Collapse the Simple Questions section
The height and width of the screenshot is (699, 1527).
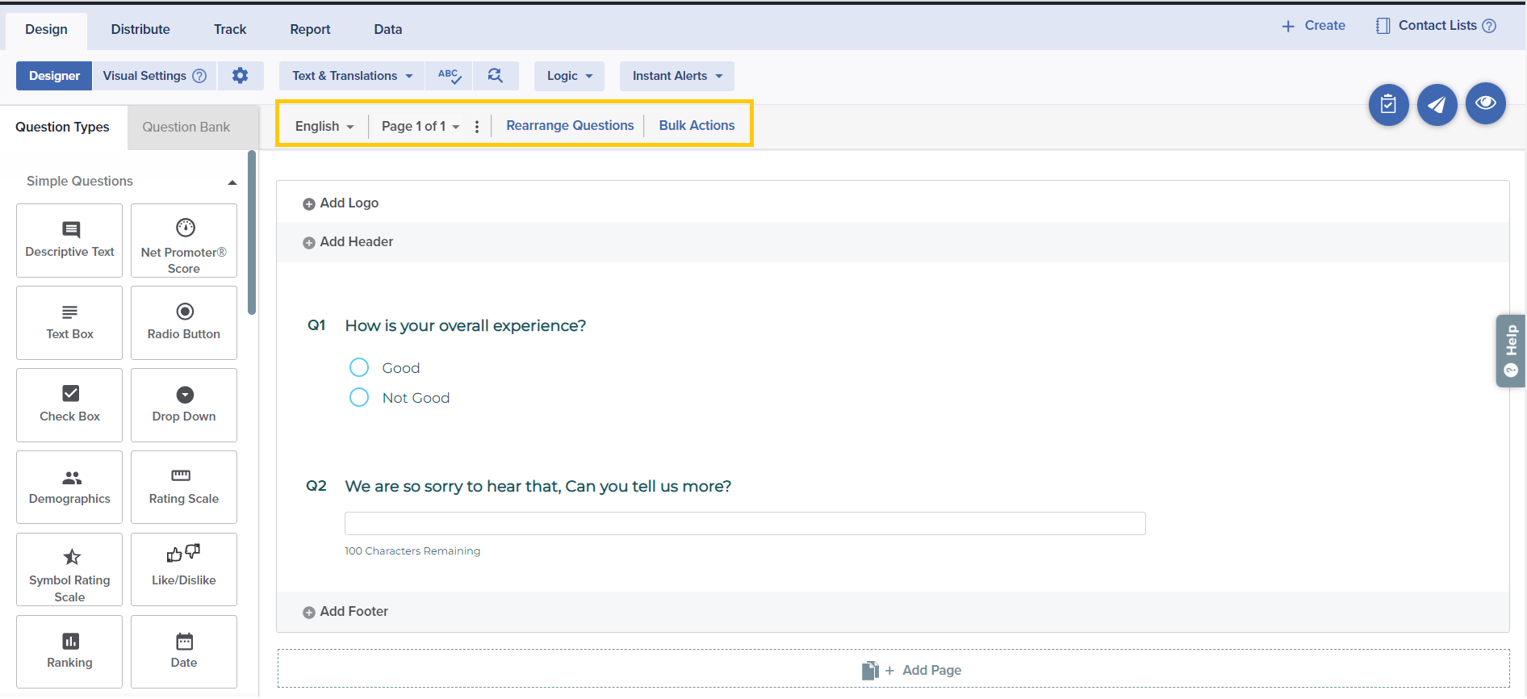click(232, 182)
